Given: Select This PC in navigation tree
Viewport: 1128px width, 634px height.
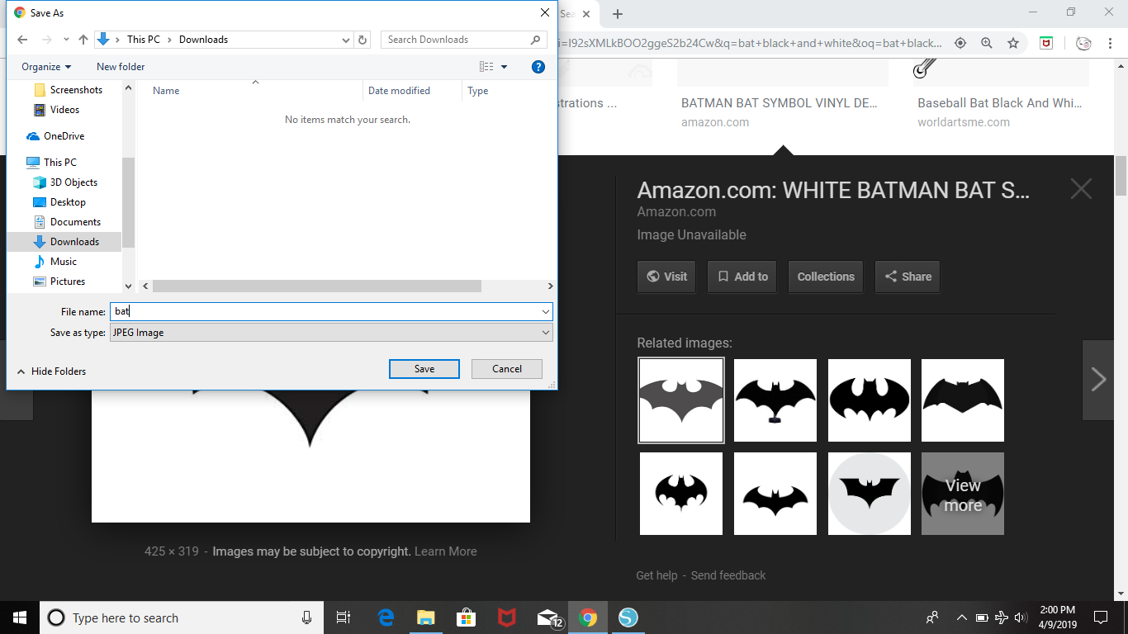Looking at the screenshot, I should point(59,163).
